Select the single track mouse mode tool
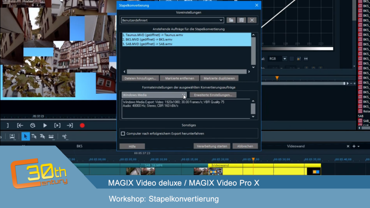Screen dimensions: 370x208 [34, 136]
